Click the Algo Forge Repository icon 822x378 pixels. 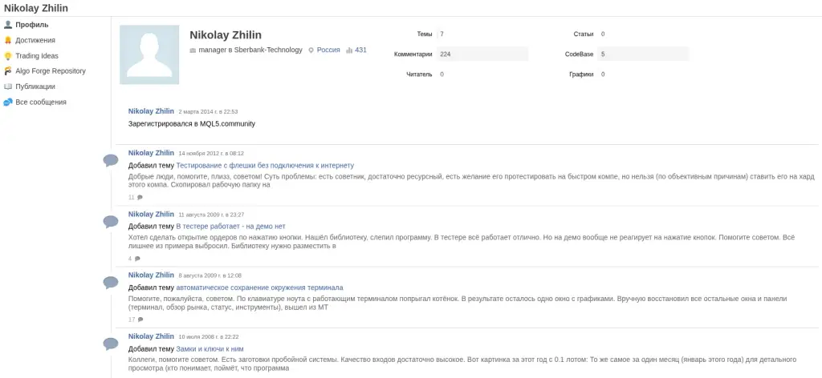[8, 71]
